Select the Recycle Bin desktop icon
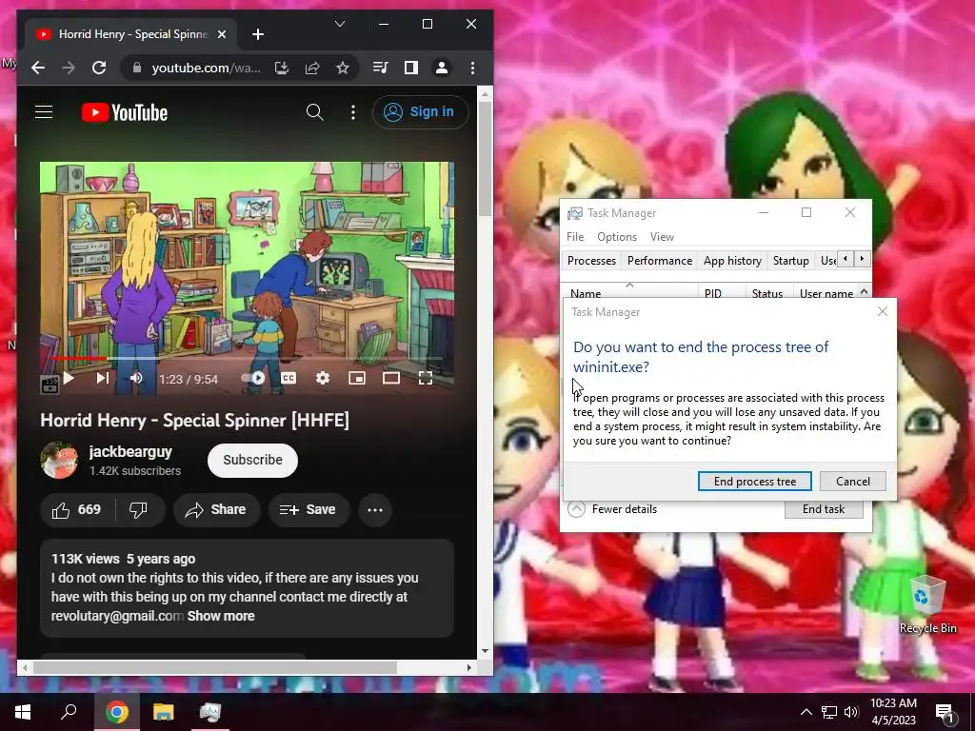The height and width of the screenshot is (731, 975). pos(927,604)
